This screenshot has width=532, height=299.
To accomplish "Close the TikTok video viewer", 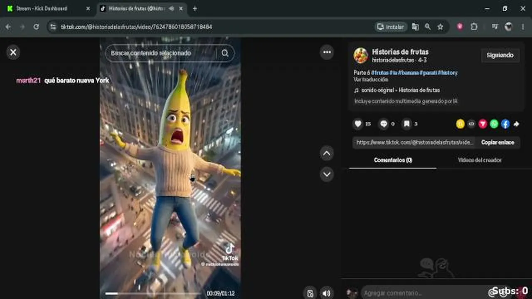I will [x=13, y=52].
